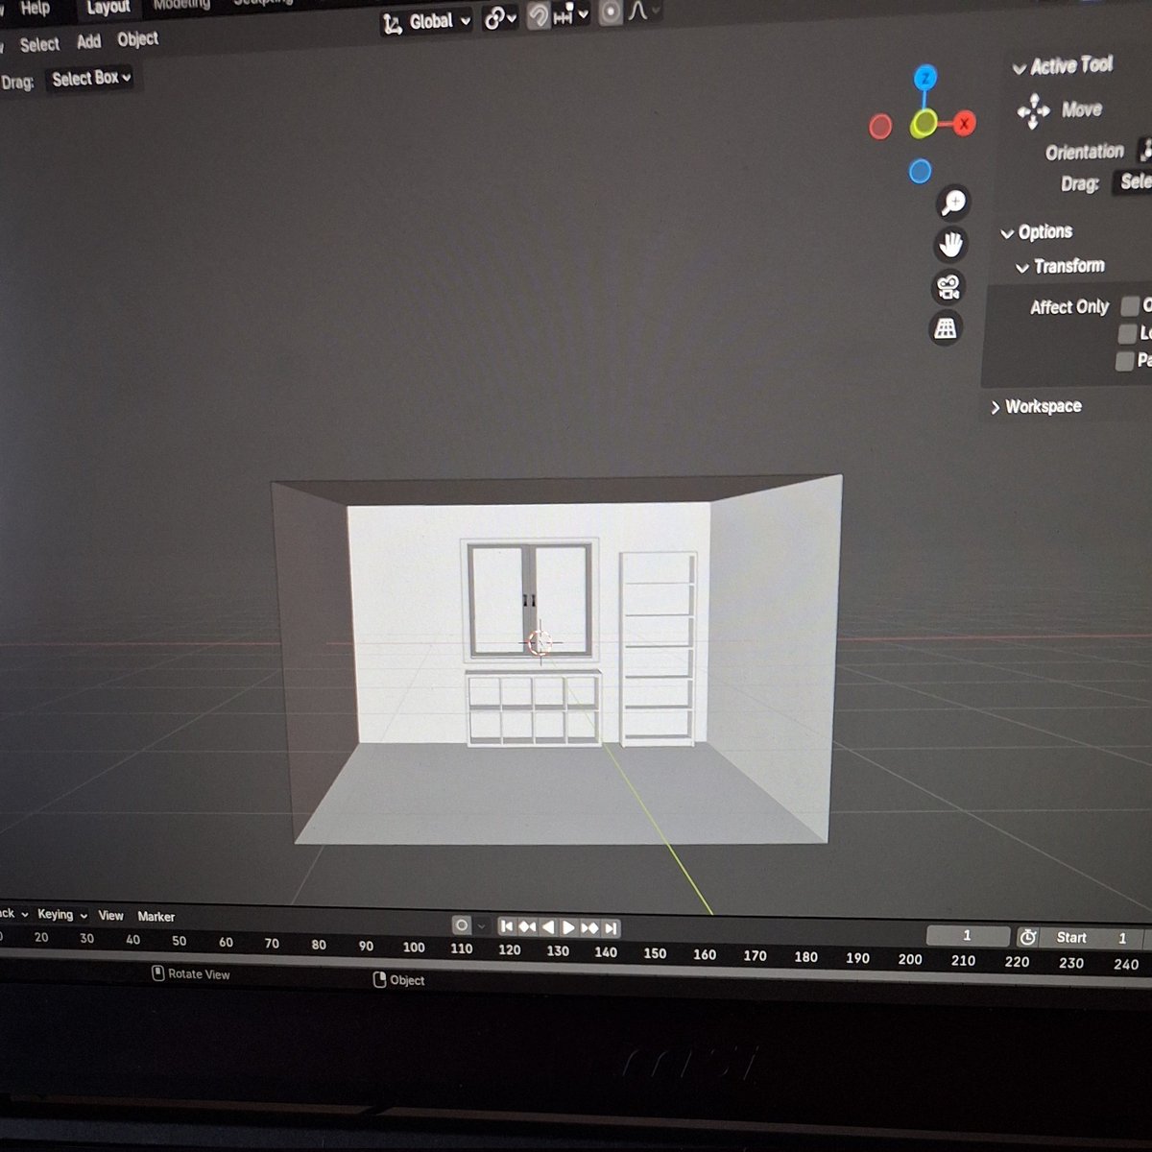1152x1152 pixels.
Task: Enable third Affect Only checkbox
Action: point(1124,361)
